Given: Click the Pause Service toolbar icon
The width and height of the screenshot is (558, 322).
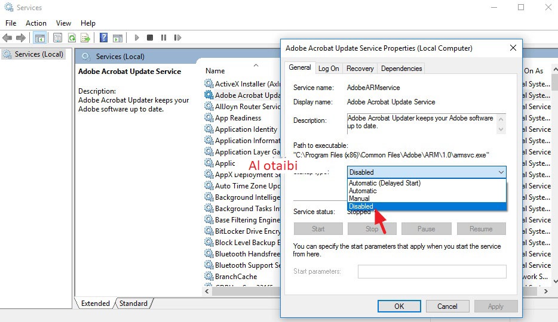Looking at the screenshot, I should tap(164, 38).
